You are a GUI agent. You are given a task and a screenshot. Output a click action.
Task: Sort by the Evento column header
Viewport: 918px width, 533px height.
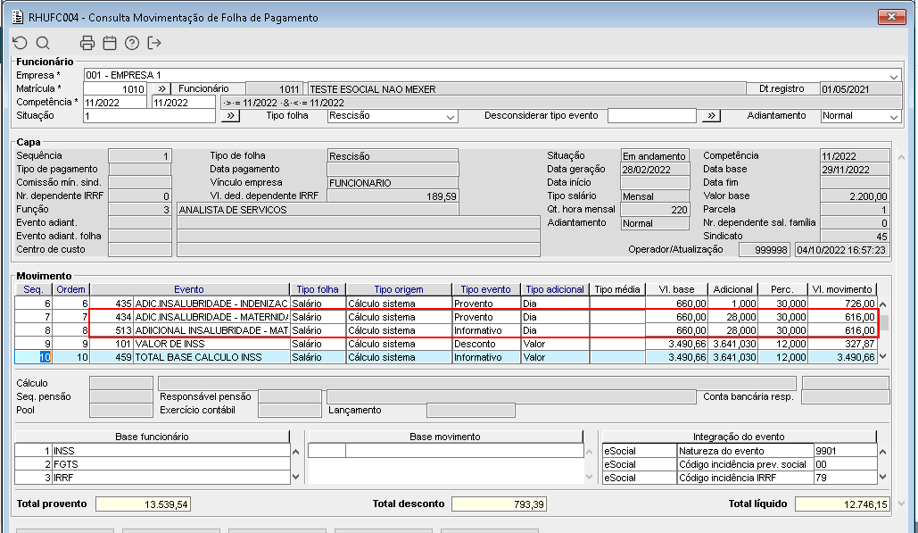tap(189, 289)
